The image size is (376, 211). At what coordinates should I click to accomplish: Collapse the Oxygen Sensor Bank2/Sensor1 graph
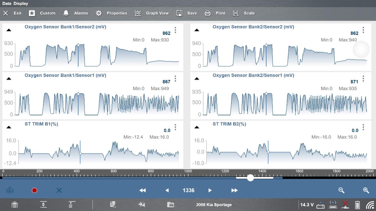coord(197,78)
